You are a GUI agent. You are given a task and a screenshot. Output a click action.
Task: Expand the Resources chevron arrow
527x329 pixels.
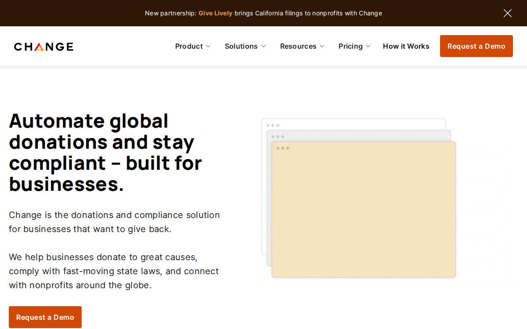322,46
